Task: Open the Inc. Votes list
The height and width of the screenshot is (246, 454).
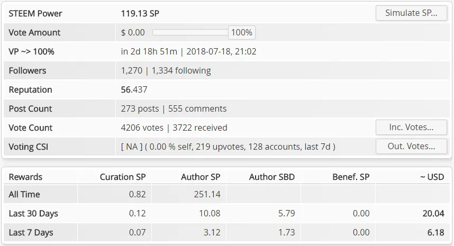Action: tap(411, 127)
